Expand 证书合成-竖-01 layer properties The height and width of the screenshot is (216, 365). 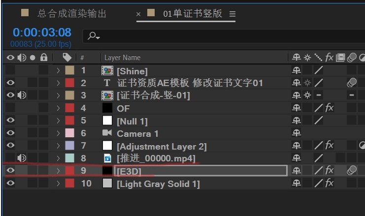(58, 95)
